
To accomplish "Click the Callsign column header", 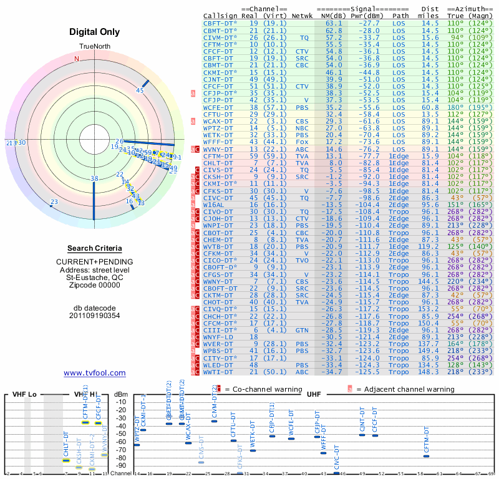I will 220,16.
